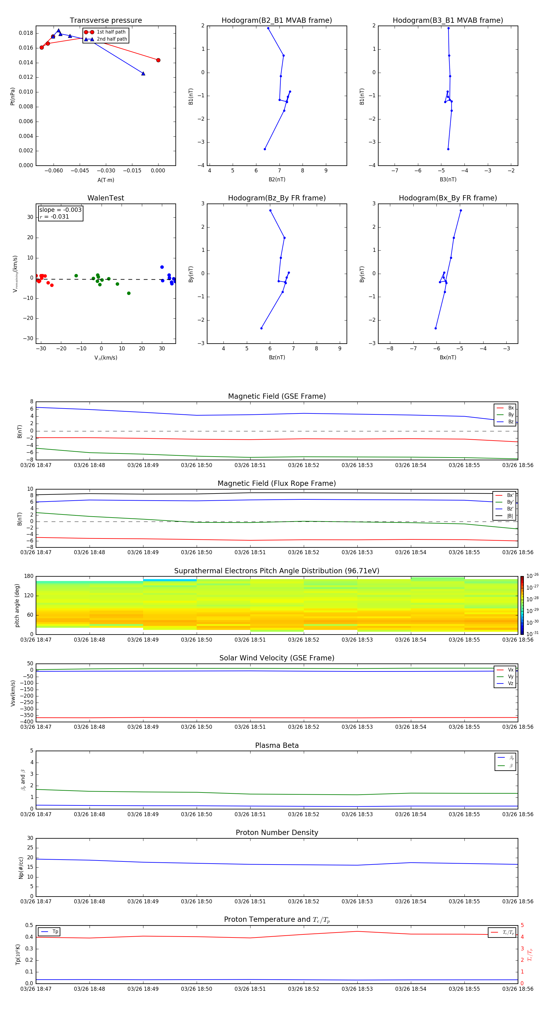Click '03/26 18:47' tick under Proton Temperature

click(x=36, y=989)
